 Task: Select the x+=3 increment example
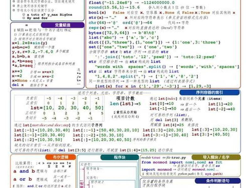tap(17, 71)
